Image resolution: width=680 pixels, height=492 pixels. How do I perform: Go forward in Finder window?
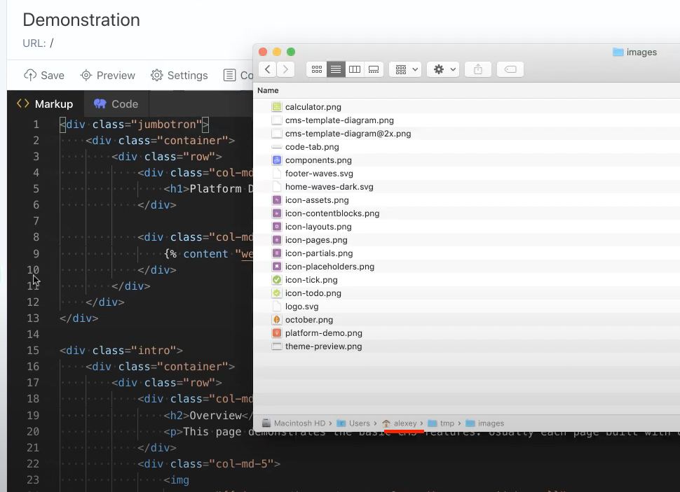(285, 69)
